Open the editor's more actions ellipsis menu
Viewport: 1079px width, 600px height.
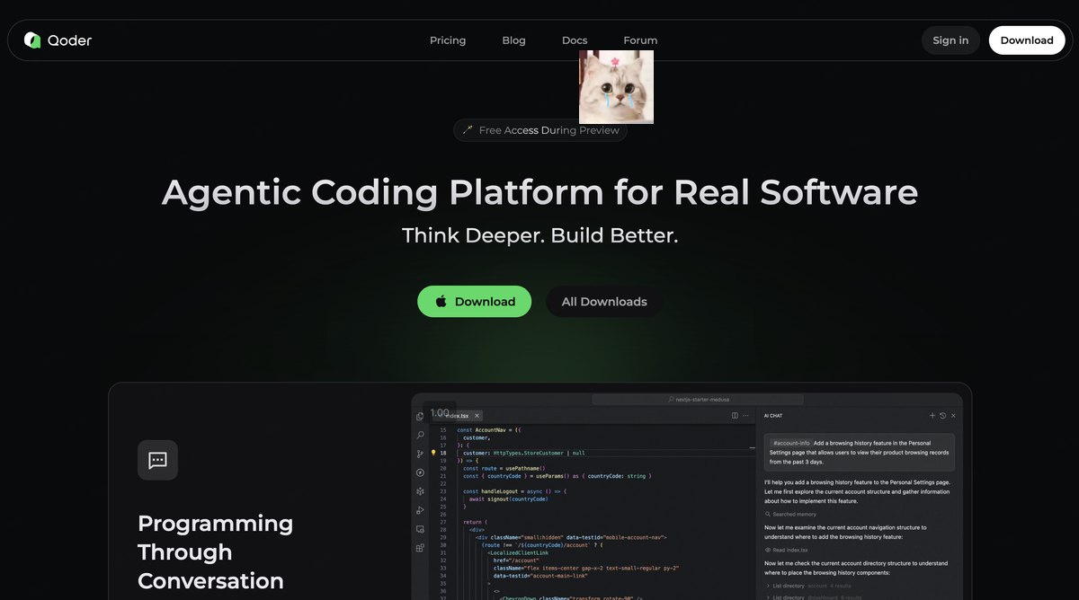coord(745,416)
